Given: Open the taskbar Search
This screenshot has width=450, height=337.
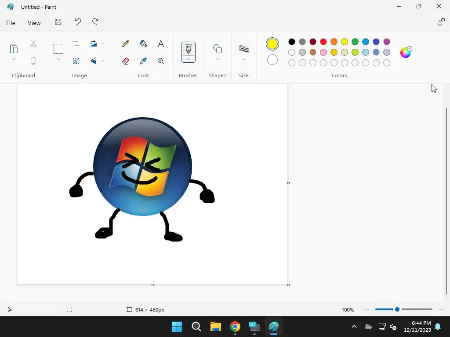Looking at the screenshot, I should 196,326.
